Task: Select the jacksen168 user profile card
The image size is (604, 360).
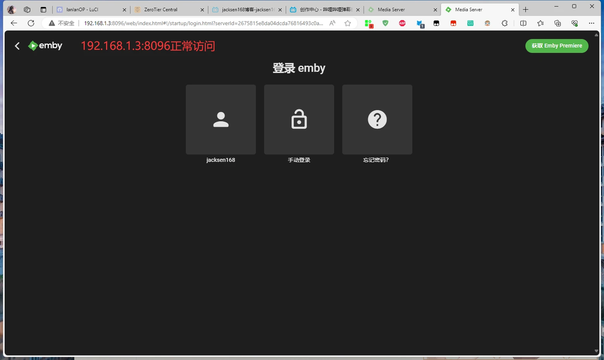Action: pos(221,119)
